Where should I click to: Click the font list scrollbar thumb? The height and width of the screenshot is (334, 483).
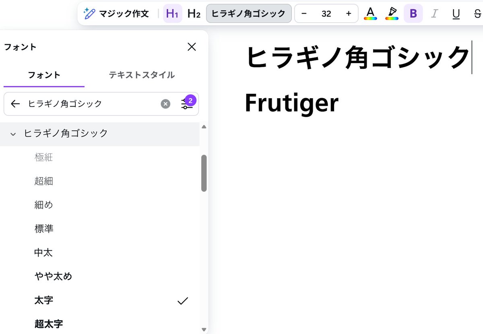[204, 173]
